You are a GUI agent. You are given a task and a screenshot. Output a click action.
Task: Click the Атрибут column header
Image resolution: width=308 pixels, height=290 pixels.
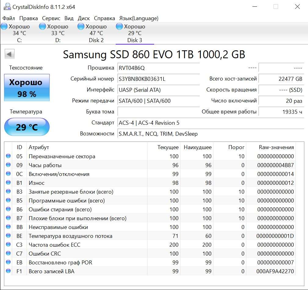point(87,147)
